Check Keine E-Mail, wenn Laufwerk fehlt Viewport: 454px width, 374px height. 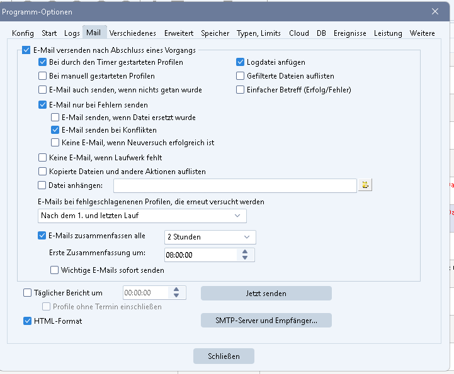tap(42, 158)
